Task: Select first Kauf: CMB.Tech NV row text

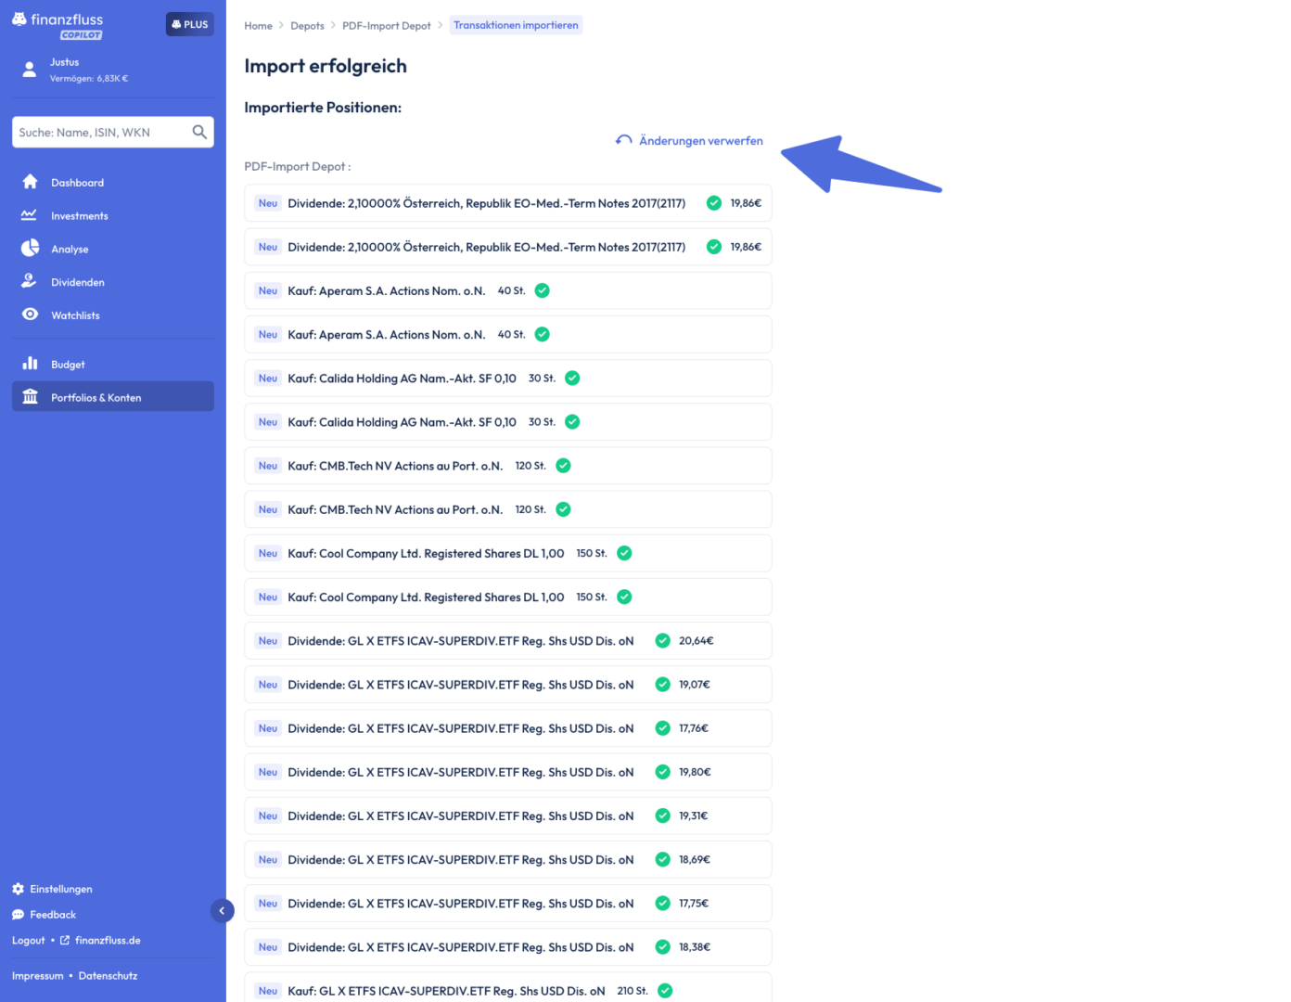Action: 395,466
